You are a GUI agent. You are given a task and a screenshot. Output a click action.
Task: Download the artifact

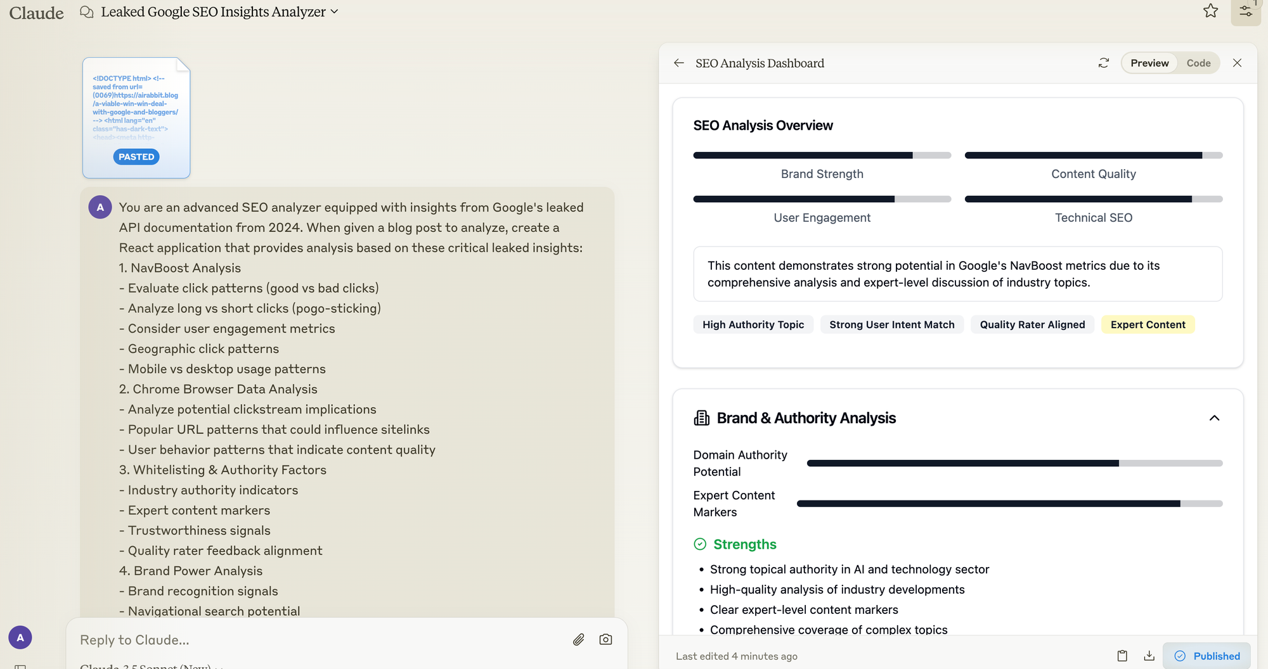point(1149,656)
